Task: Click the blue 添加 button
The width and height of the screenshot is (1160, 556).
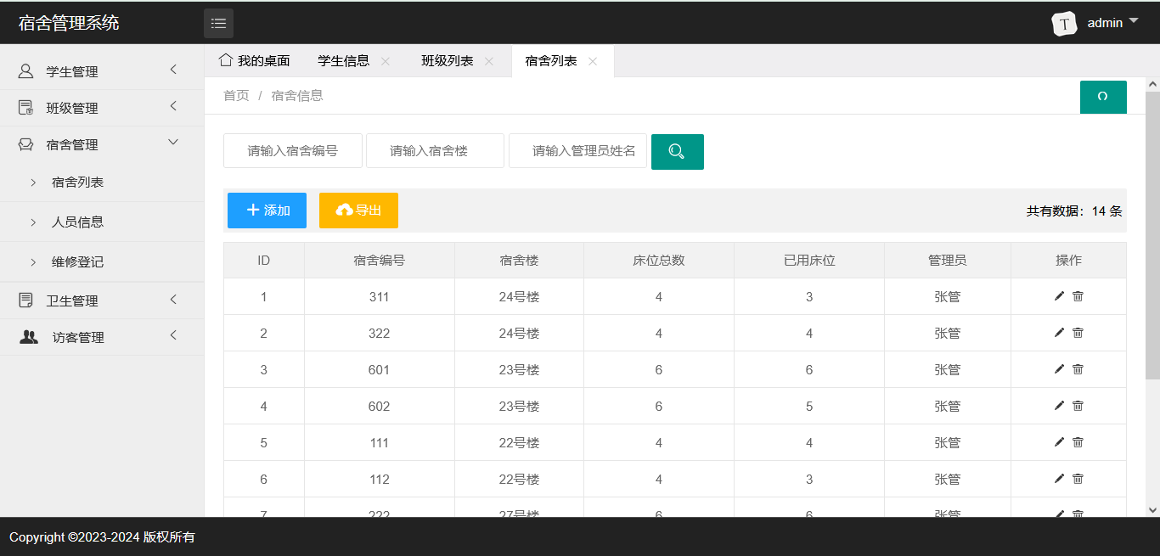Action: tap(267, 211)
